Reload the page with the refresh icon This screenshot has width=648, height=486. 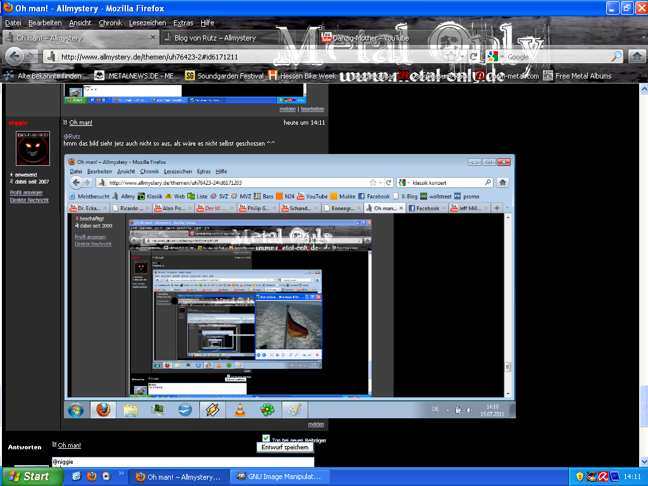tap(474, 56)
